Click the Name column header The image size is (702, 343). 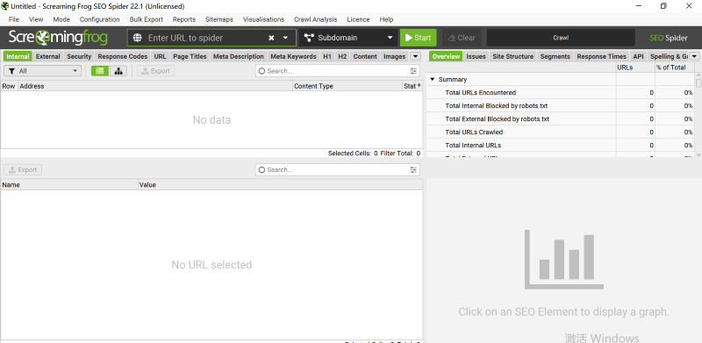click(x=69, y=184)
